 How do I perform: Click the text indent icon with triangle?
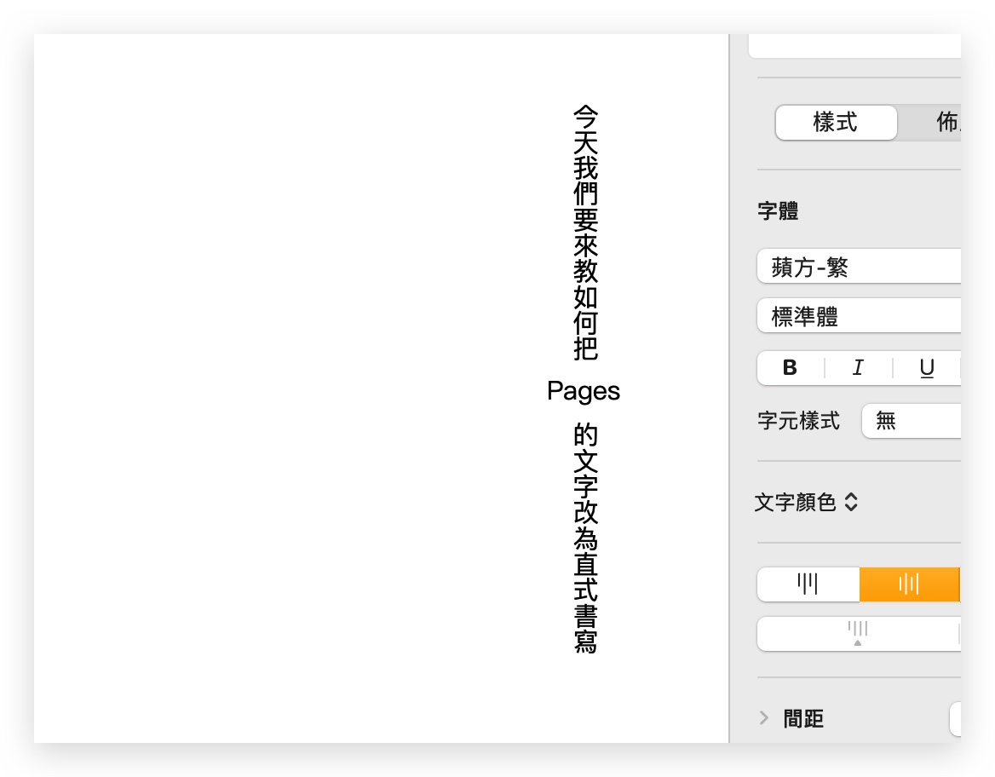point(857,634)
